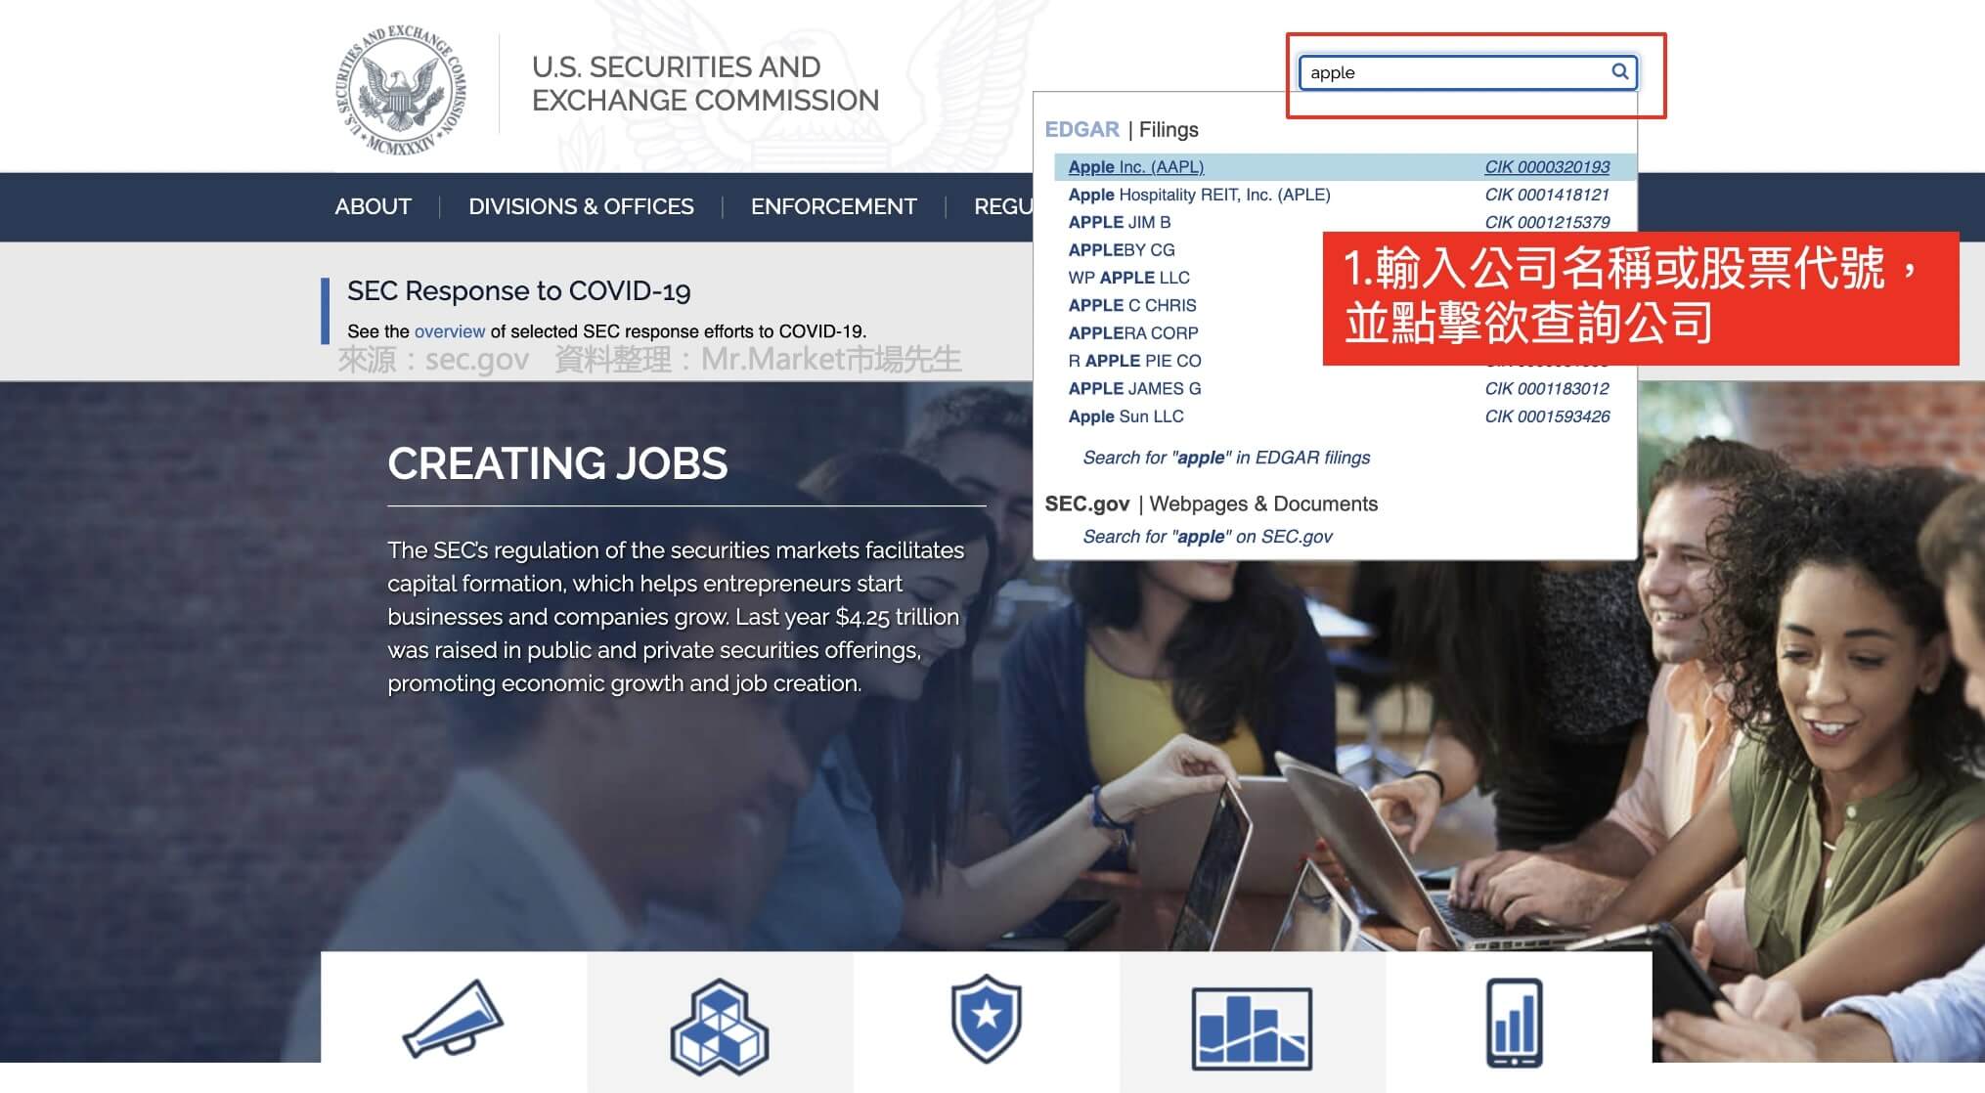This screenshot has height=1093, width=1985.
Task: Select APPLE C CHRIS suggestion
Action: tap(1131, 305)
